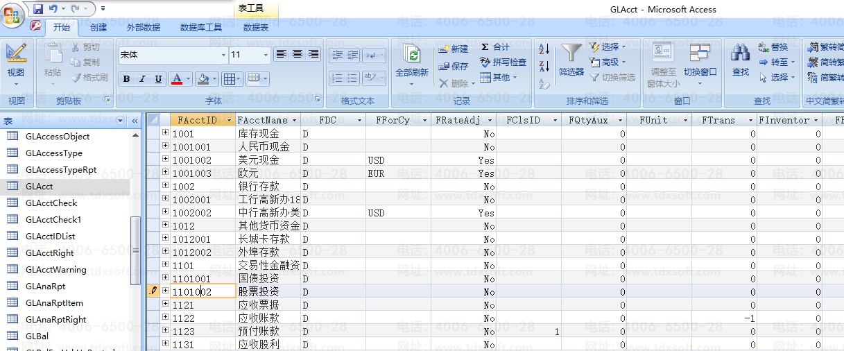Screen dimensions: 844x351
Task: Toggle bold formatting button
Action: [126, 79]
